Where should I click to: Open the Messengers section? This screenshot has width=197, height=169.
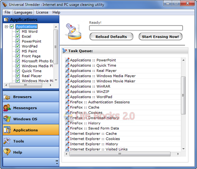click(x=31, y=108)
